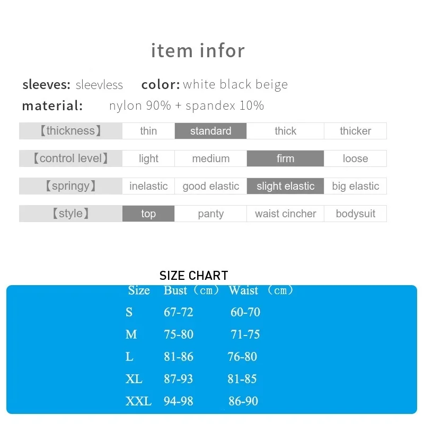
Task: Pick the 'thicker' thickness cell
Action: tap(355, 131)
